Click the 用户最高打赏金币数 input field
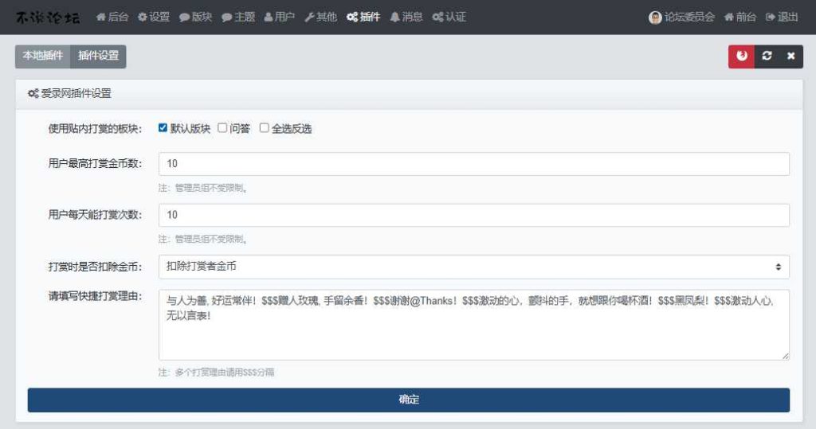The image size is (816, 429). point(473,164)
